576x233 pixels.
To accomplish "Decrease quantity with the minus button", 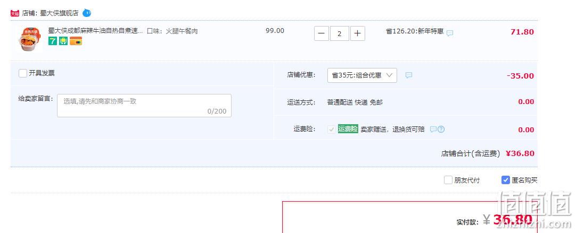I will 322,34.
